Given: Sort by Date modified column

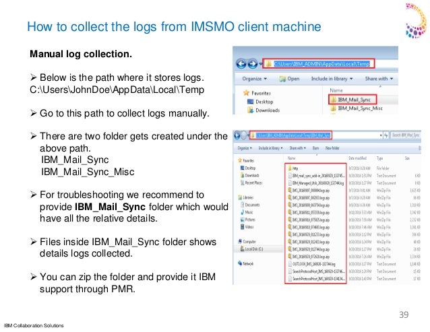Looking at the screenshot, I should (x=357, y=158).
